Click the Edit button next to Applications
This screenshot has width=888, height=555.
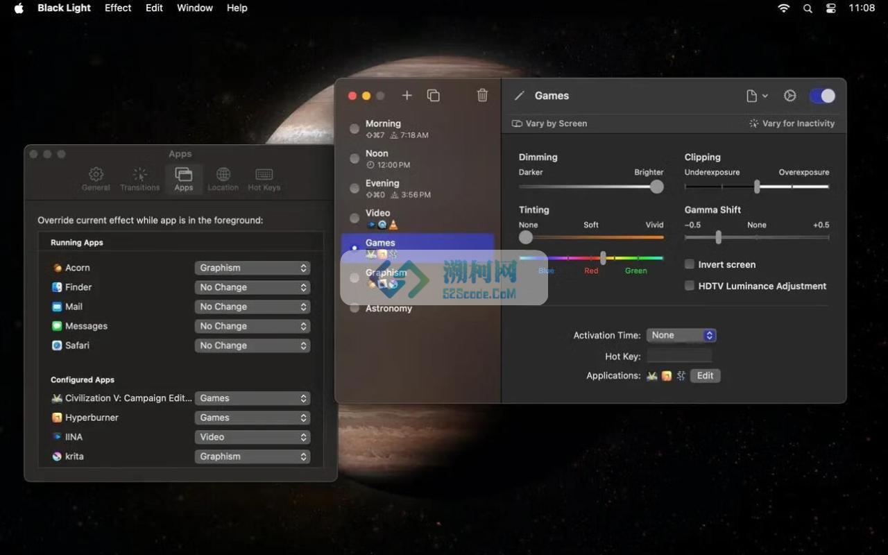[x=705, y=375]
